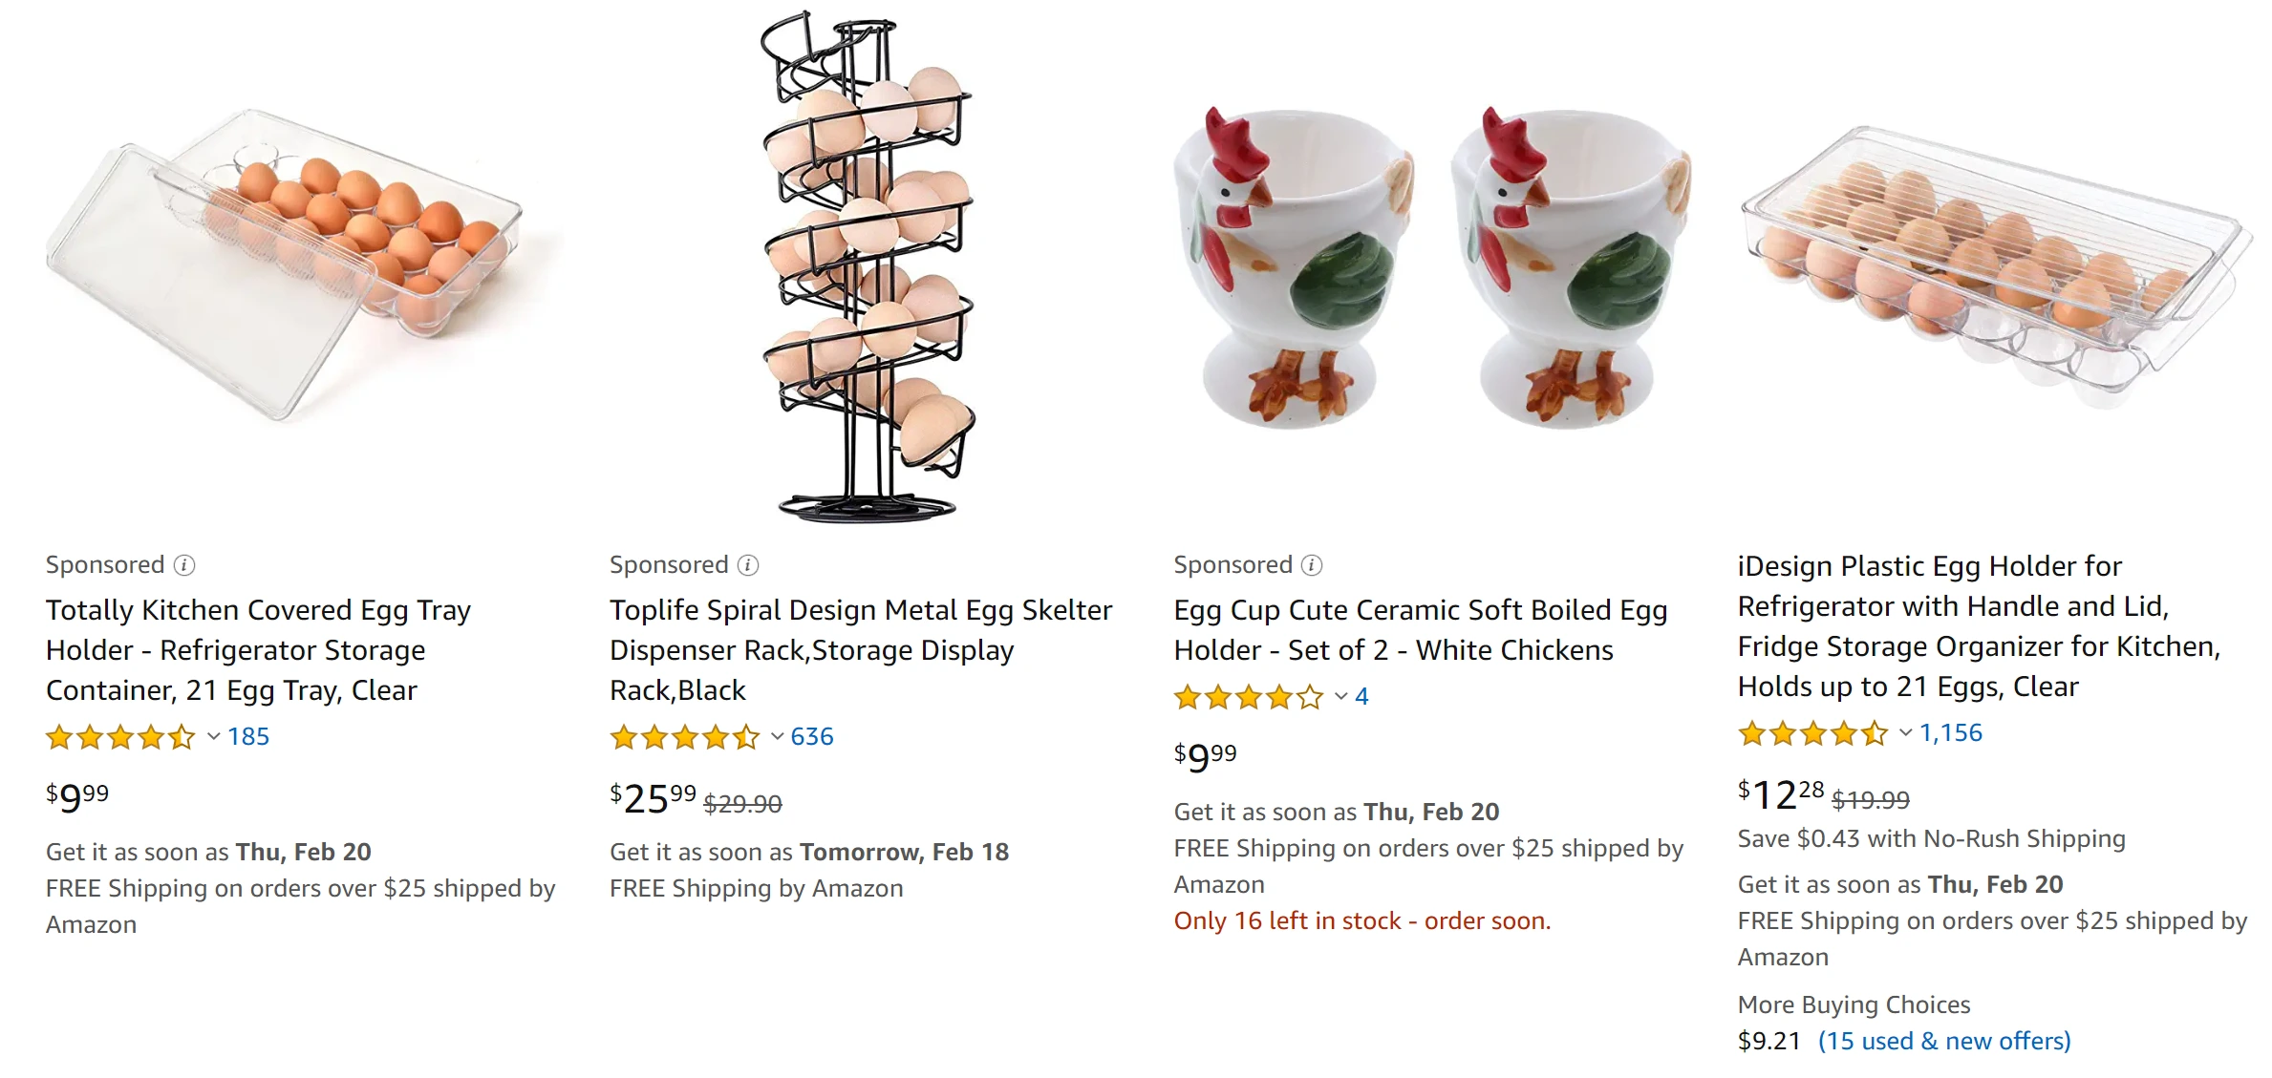Click the Sponsored info icon on Toplife listing
Image resolution: width=2272 pixels, height=1078 pixels.
(748, 565)
